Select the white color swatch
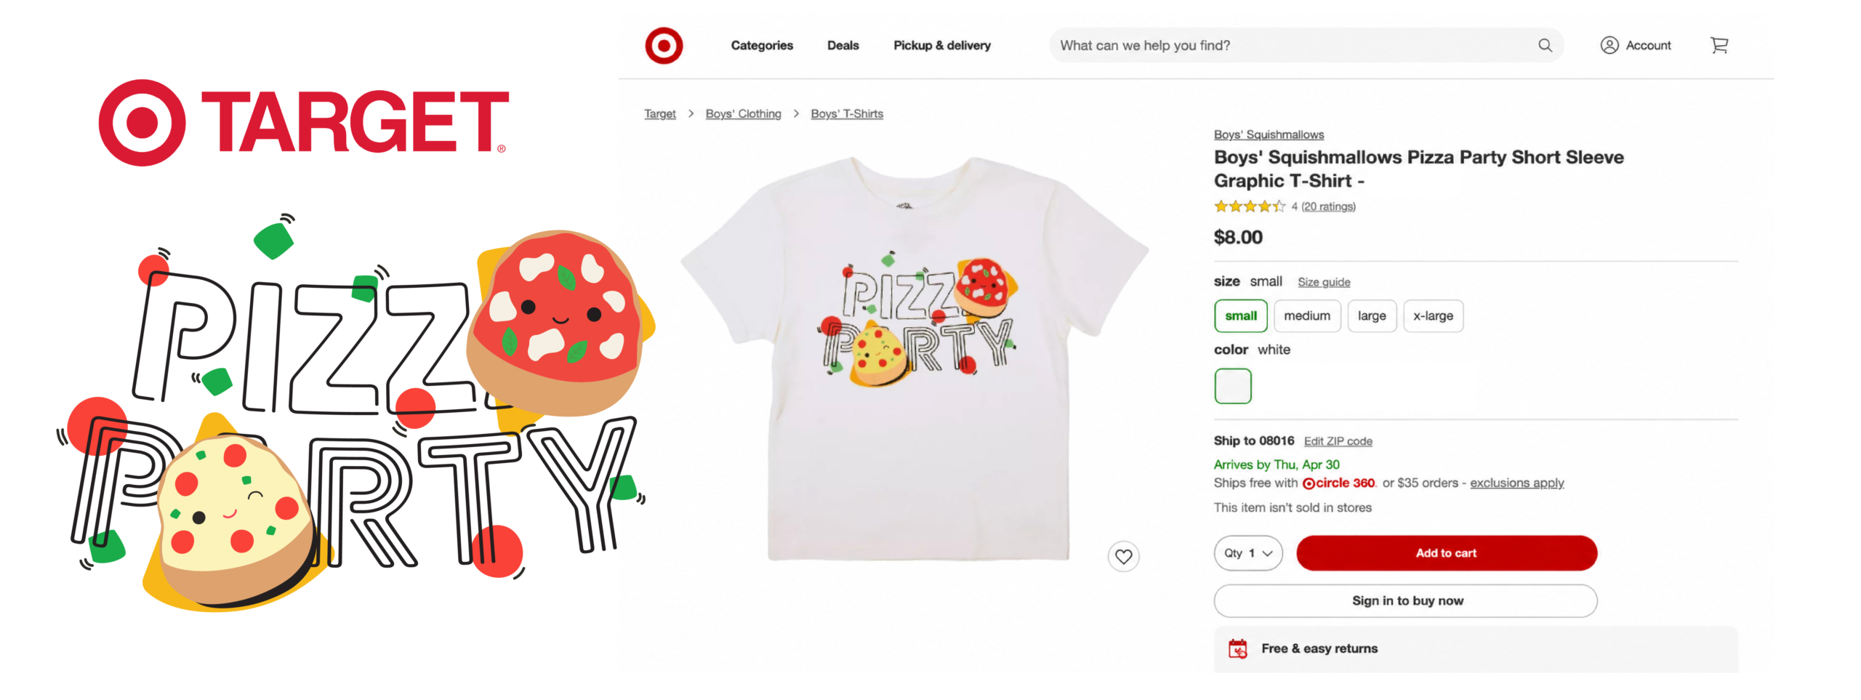 click(x=1232, y=386)
